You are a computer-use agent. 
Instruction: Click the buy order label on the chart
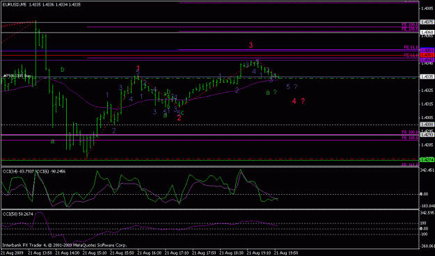click(x=17, y=75)
